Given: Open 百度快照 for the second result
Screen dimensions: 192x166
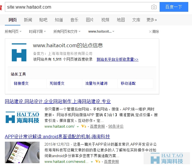Looking at the screenshot, I should pyautogui.click(x=111, y=162).
